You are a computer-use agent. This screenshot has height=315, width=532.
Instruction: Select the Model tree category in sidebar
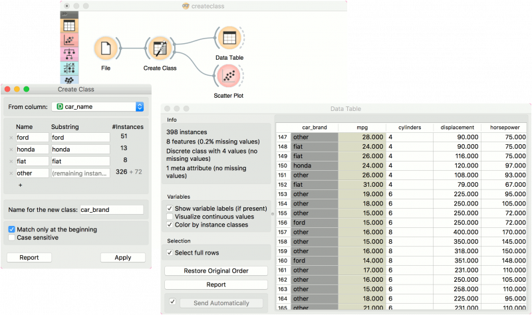coord(68,54)
